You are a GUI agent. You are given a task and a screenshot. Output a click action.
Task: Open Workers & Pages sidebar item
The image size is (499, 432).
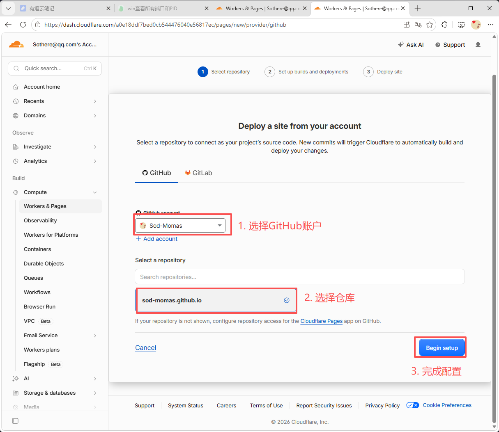tap(60, 206)
